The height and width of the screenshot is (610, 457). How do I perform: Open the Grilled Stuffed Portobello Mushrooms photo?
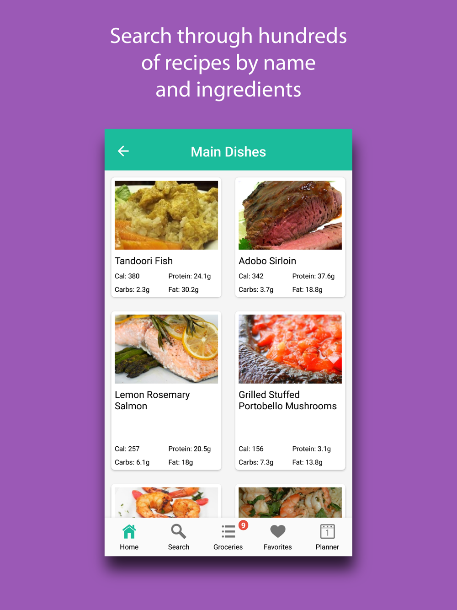(290, 349)
